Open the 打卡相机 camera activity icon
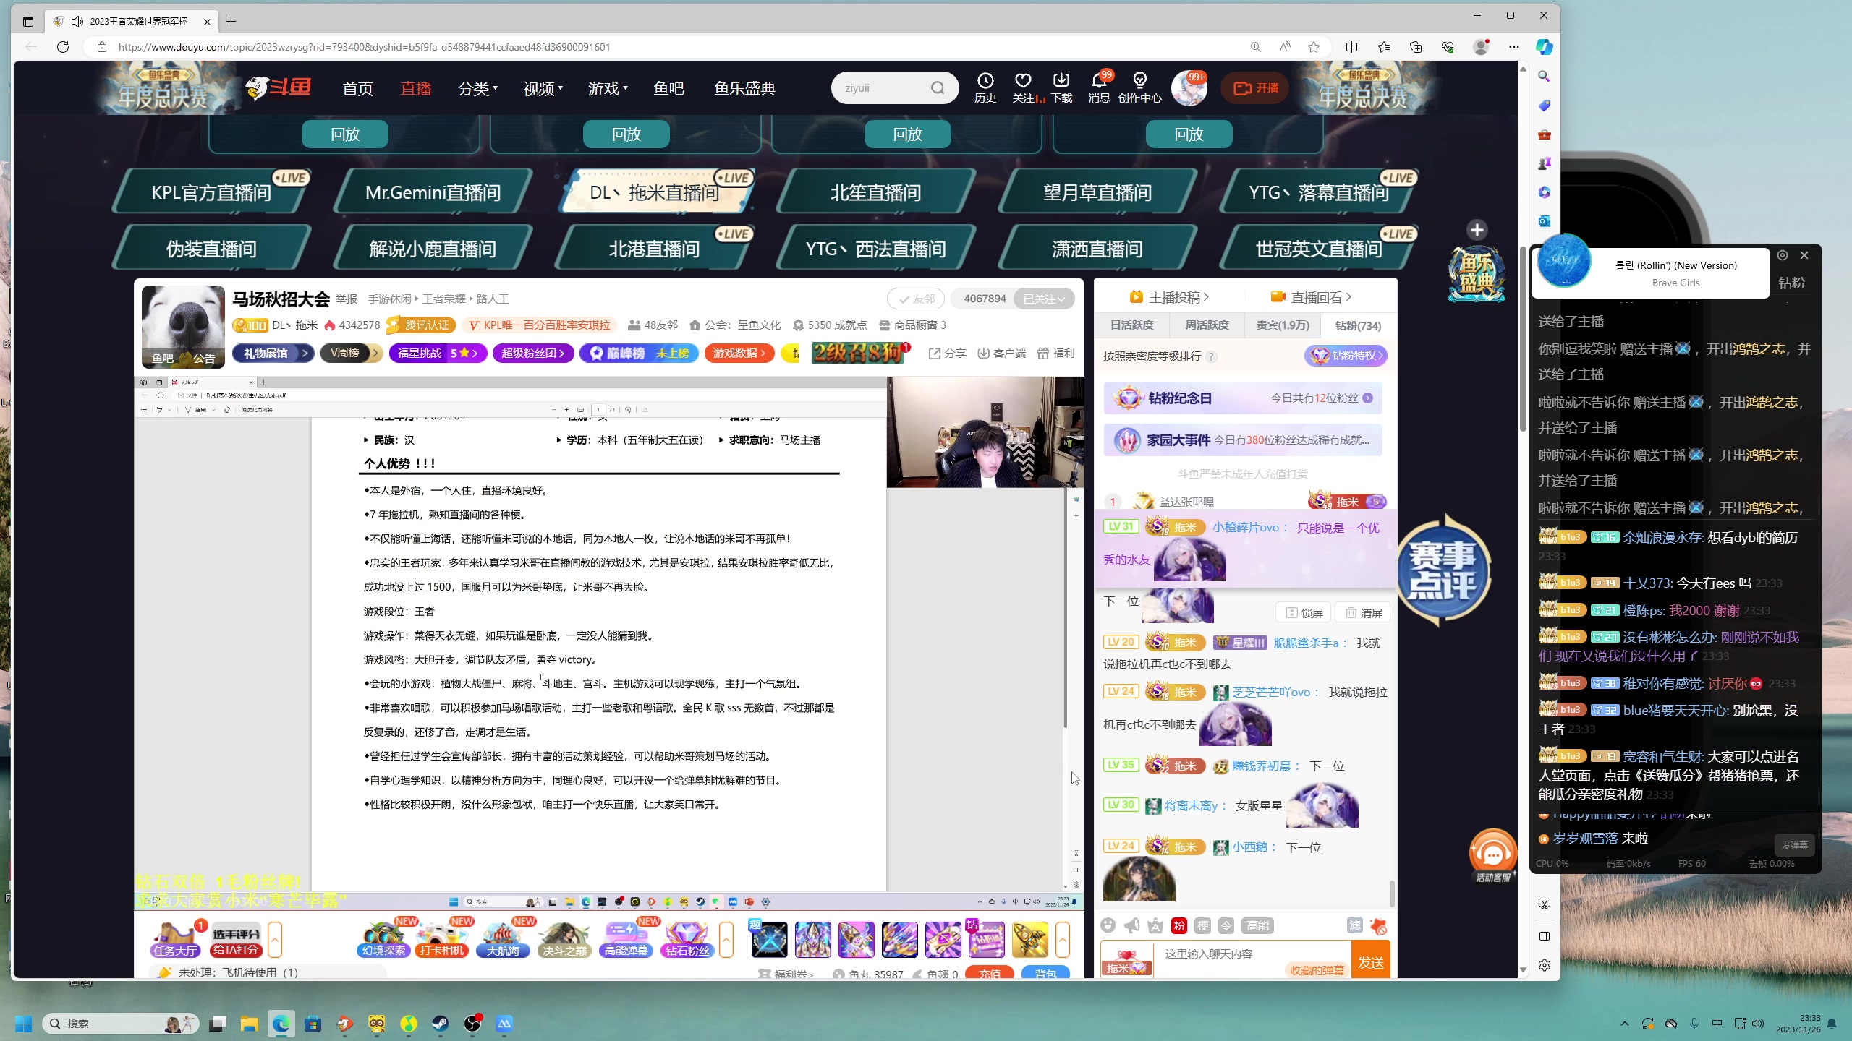This screenshot has height=1041, width=1852. 441,938
